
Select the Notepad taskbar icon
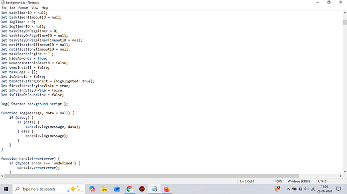point(154,189)
